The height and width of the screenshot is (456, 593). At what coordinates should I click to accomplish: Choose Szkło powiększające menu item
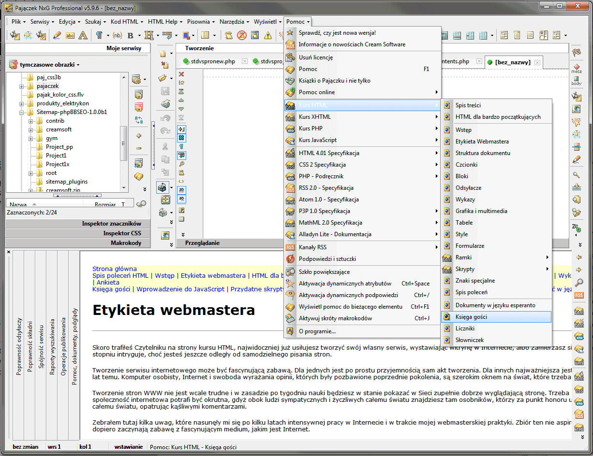[363, 272]
